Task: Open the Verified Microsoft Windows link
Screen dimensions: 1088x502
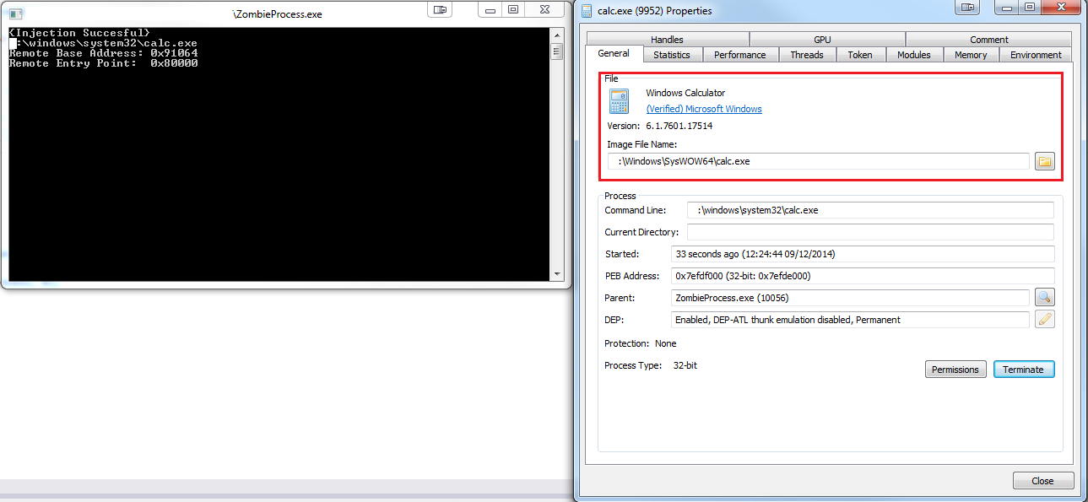Action: [x=704, y=109]
